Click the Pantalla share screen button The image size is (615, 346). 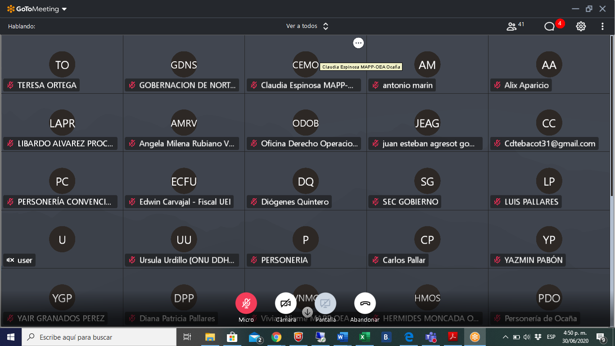326,304
